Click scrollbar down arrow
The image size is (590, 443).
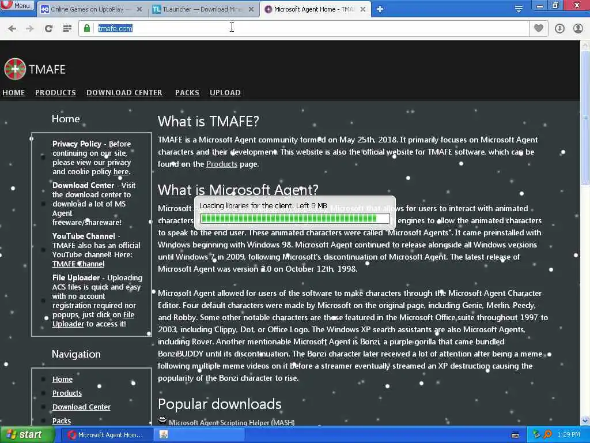585,421
